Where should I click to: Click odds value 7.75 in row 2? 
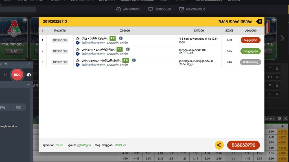pos(229,51)
